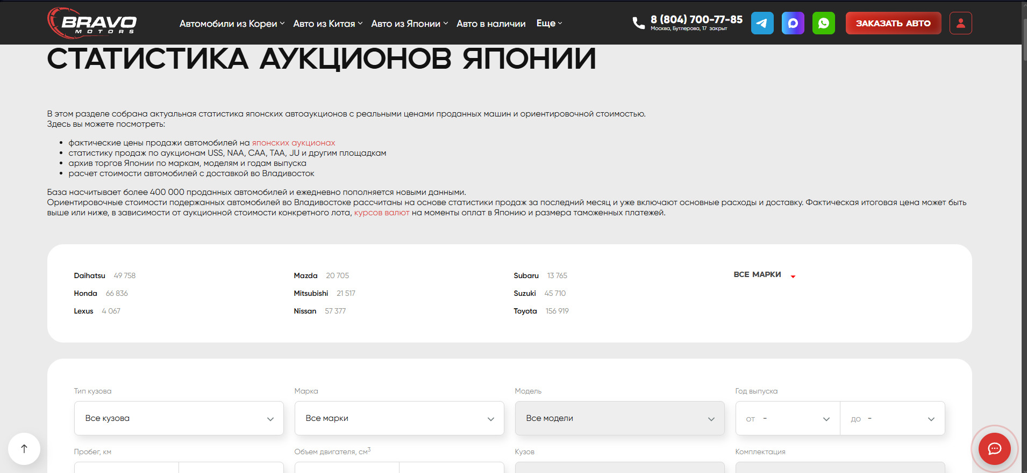Expand the Авто из Китая menu

pos(328,24)
